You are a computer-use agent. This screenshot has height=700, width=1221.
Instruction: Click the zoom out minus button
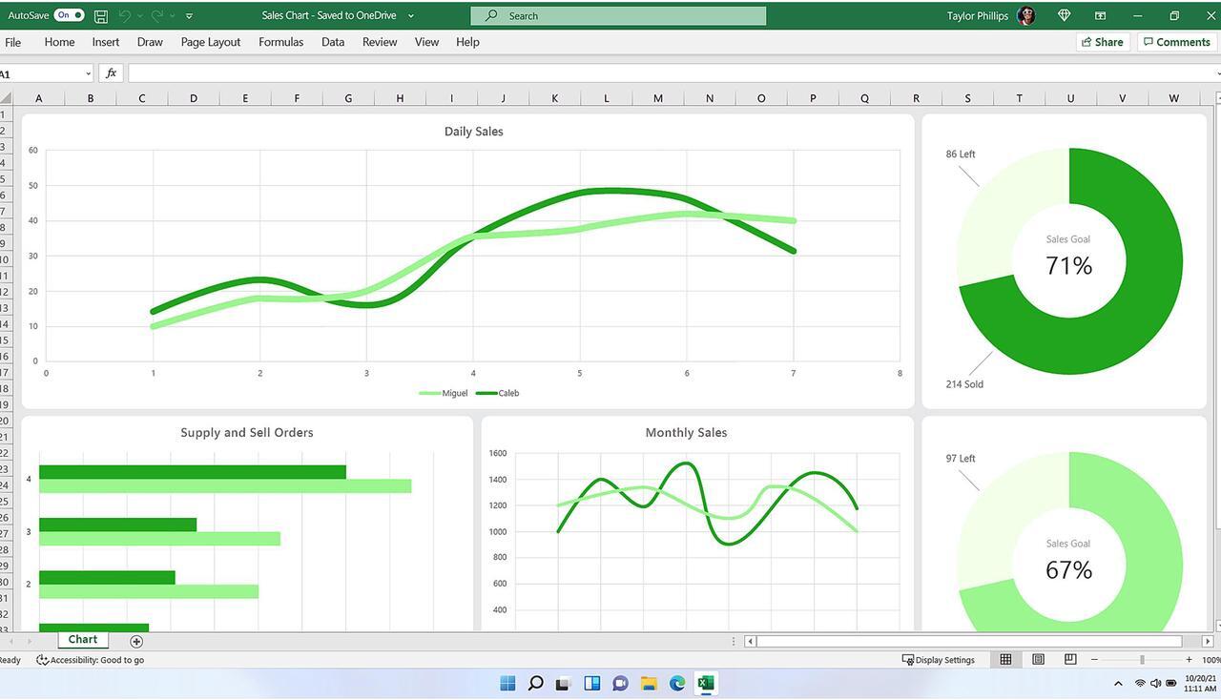point(1094,659)
